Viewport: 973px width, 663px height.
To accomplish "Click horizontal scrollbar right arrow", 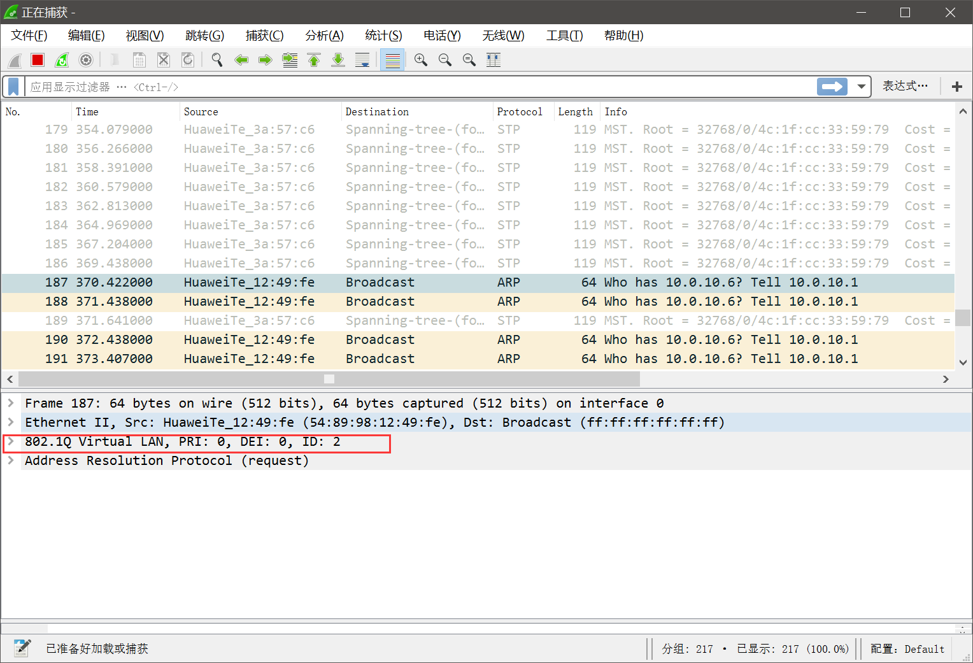I will 946,379.
